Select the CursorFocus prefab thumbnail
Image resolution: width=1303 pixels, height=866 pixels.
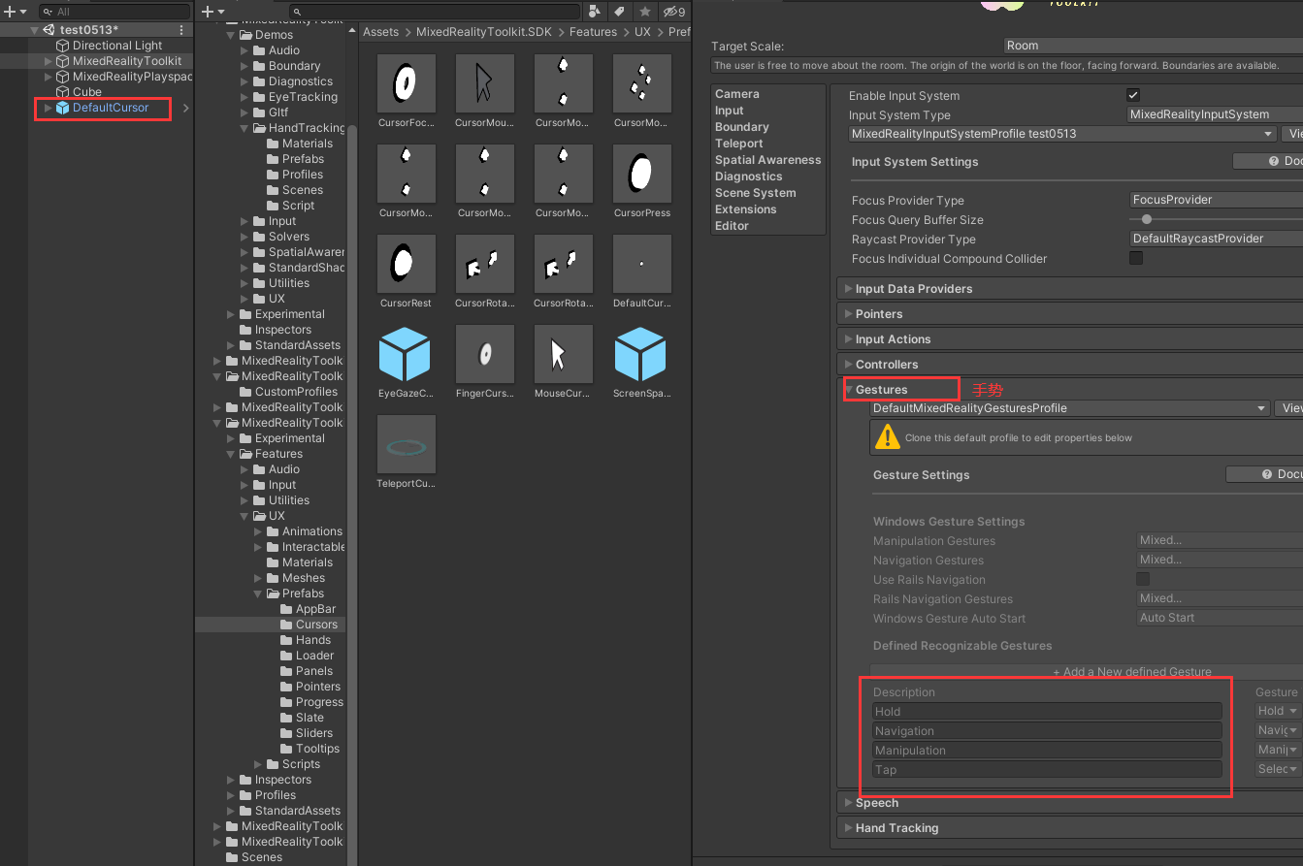pyautogui.click(x=406, y=82)
